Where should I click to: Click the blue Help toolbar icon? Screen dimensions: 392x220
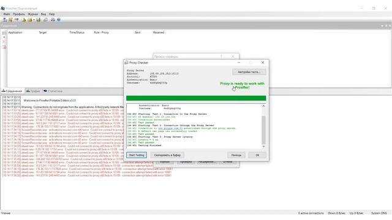point(59,20)
